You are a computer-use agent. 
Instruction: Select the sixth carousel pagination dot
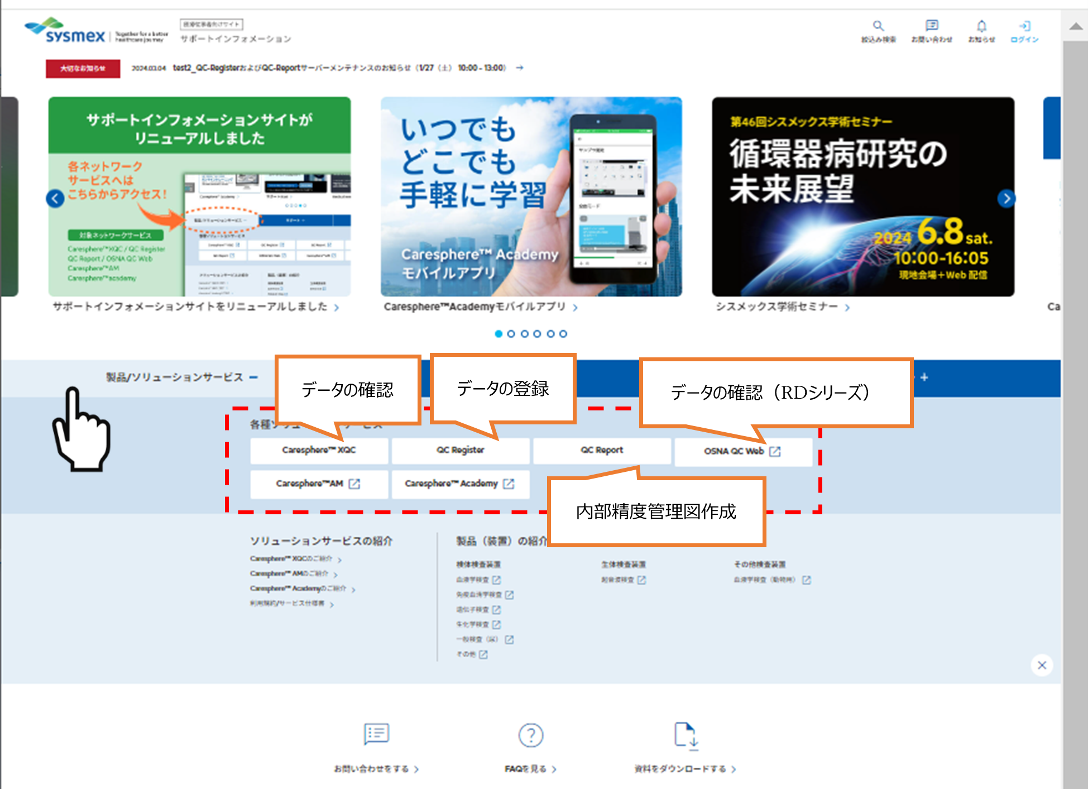(x=563, y=334)
